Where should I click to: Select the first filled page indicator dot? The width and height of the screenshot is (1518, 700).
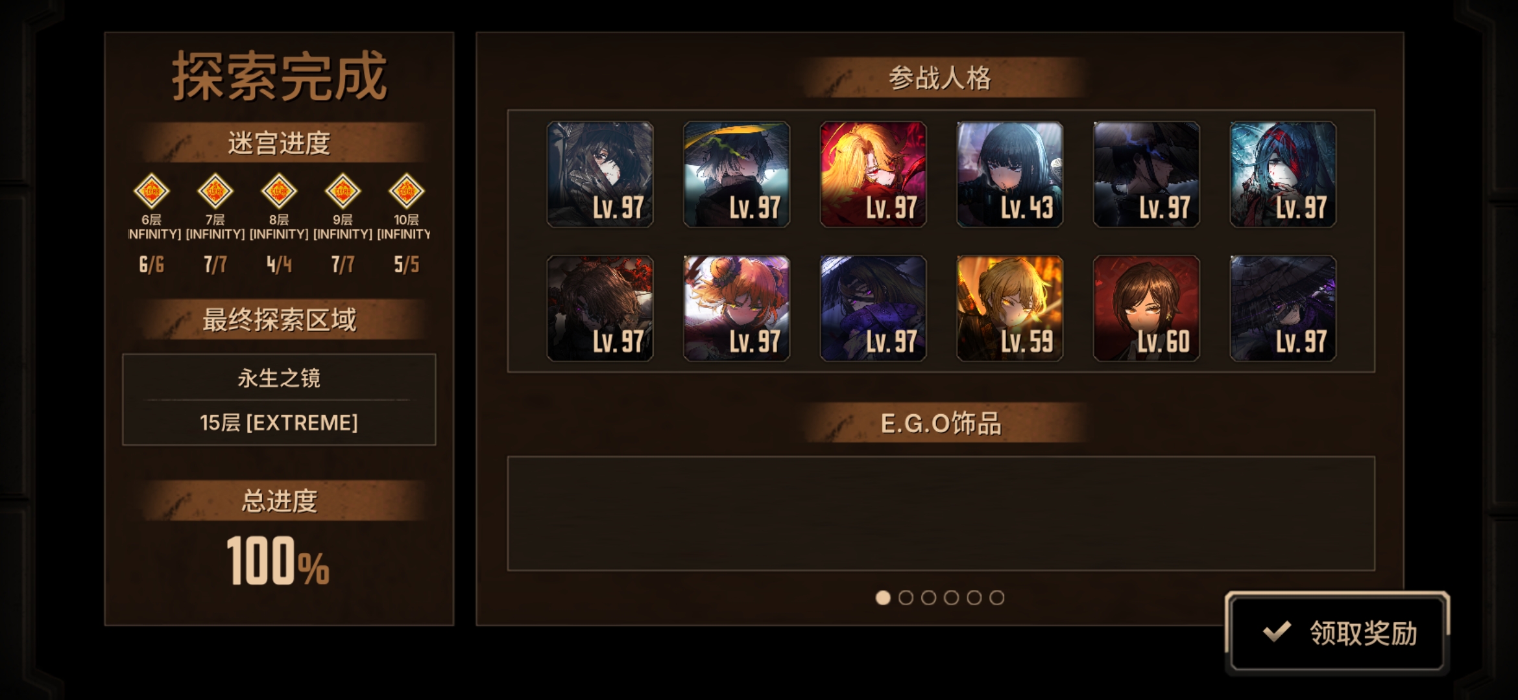883,598
